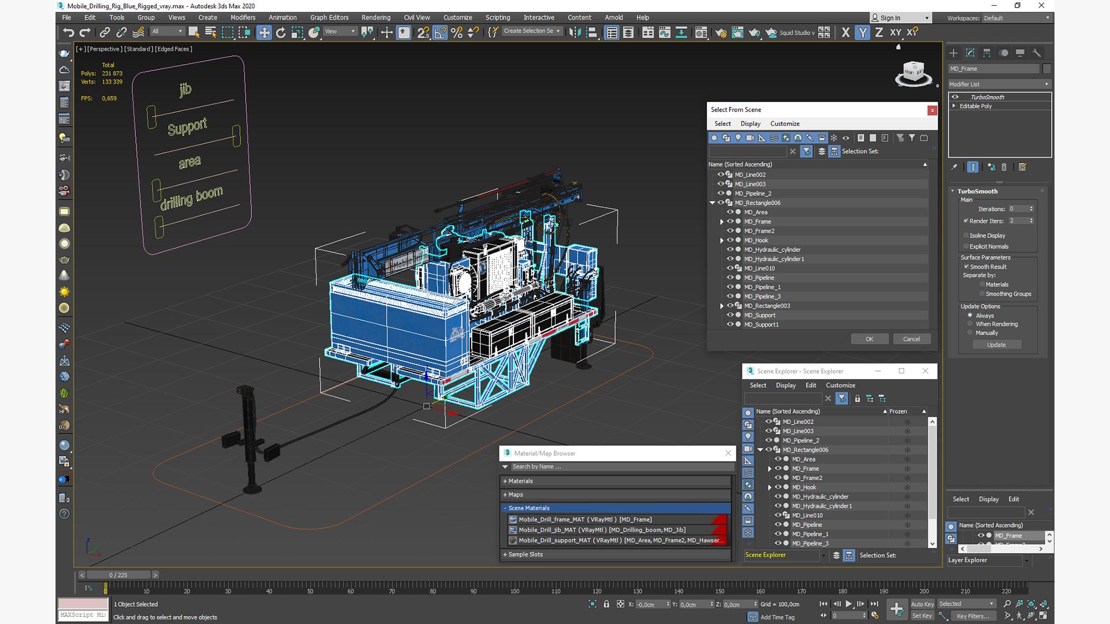Toggle selection lock padlock on status bar
Image resolution: width=1110 pixels, height=624 pixels.
pyautogui.click(x=606, y=604)
